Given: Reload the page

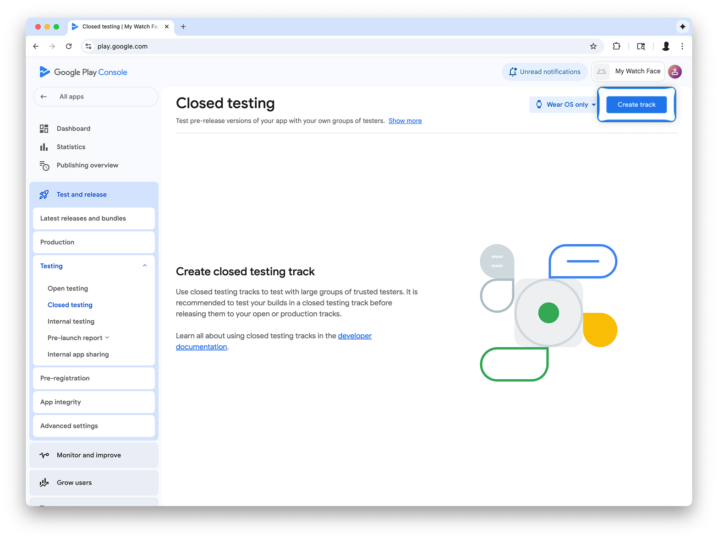Looking at the screenshot, I should click(x=69, y=46).
